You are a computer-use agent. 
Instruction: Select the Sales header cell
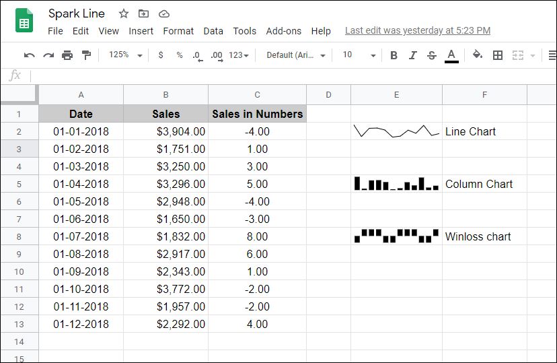166,114
